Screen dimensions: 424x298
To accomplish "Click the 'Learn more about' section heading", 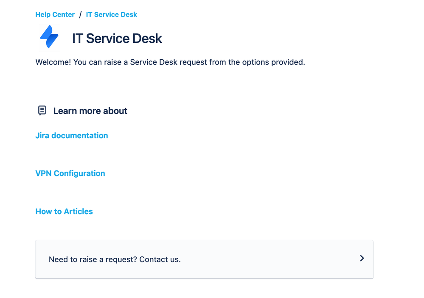I will pyautogui.click(x=90, y=111).
